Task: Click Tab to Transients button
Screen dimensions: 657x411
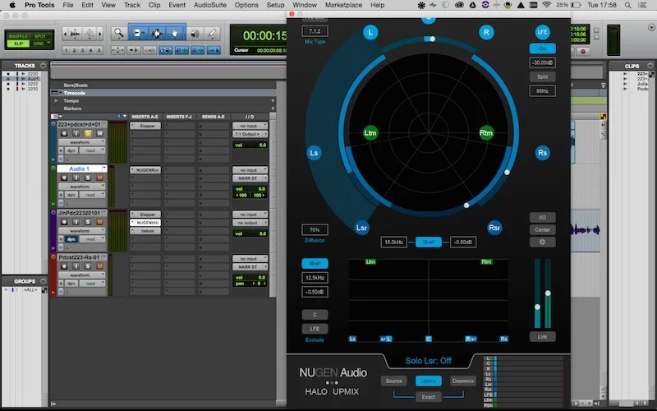Action: (x=133, y=50)
